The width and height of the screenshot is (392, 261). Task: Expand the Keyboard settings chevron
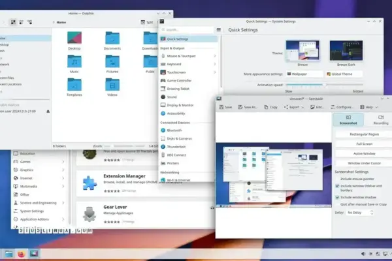click(x=215, y=64)
